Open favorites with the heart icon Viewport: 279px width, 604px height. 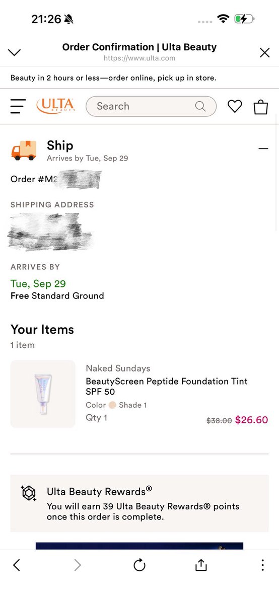pos(235,106)
